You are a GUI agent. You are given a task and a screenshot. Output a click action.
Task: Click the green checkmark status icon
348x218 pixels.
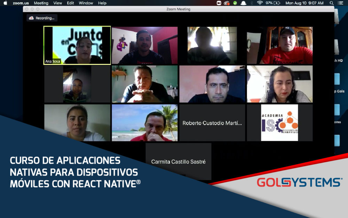pos(235,3)
